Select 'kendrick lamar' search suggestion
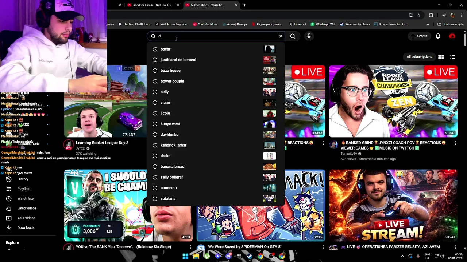Viewport: 467px width, 262px height. pyautogui.click(x=215, y=145)
